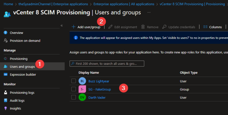Click the info icon in the blue banner
Image resolution: width=228 pixels, height=115 pixels.
[76, 38]
